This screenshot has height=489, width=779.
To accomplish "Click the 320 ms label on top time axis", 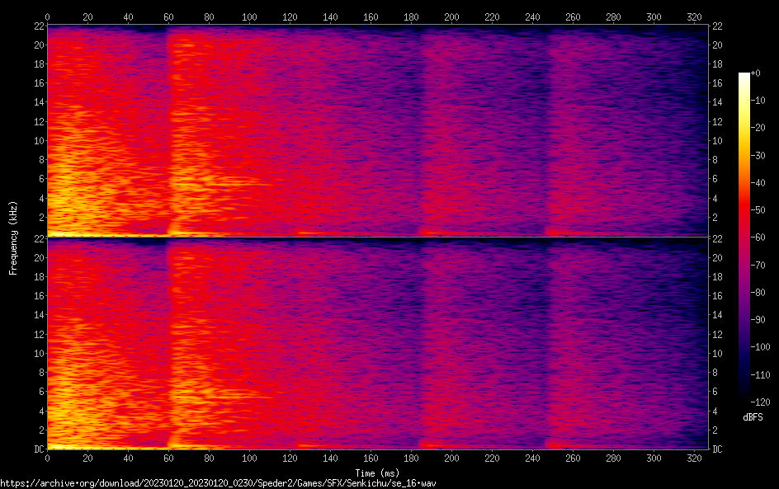I will pyautogui.click(x=695, y=16).
